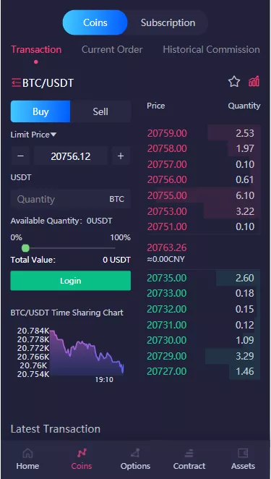
Task: Decrease price with the minus button
Action: (x=20, y=156)
